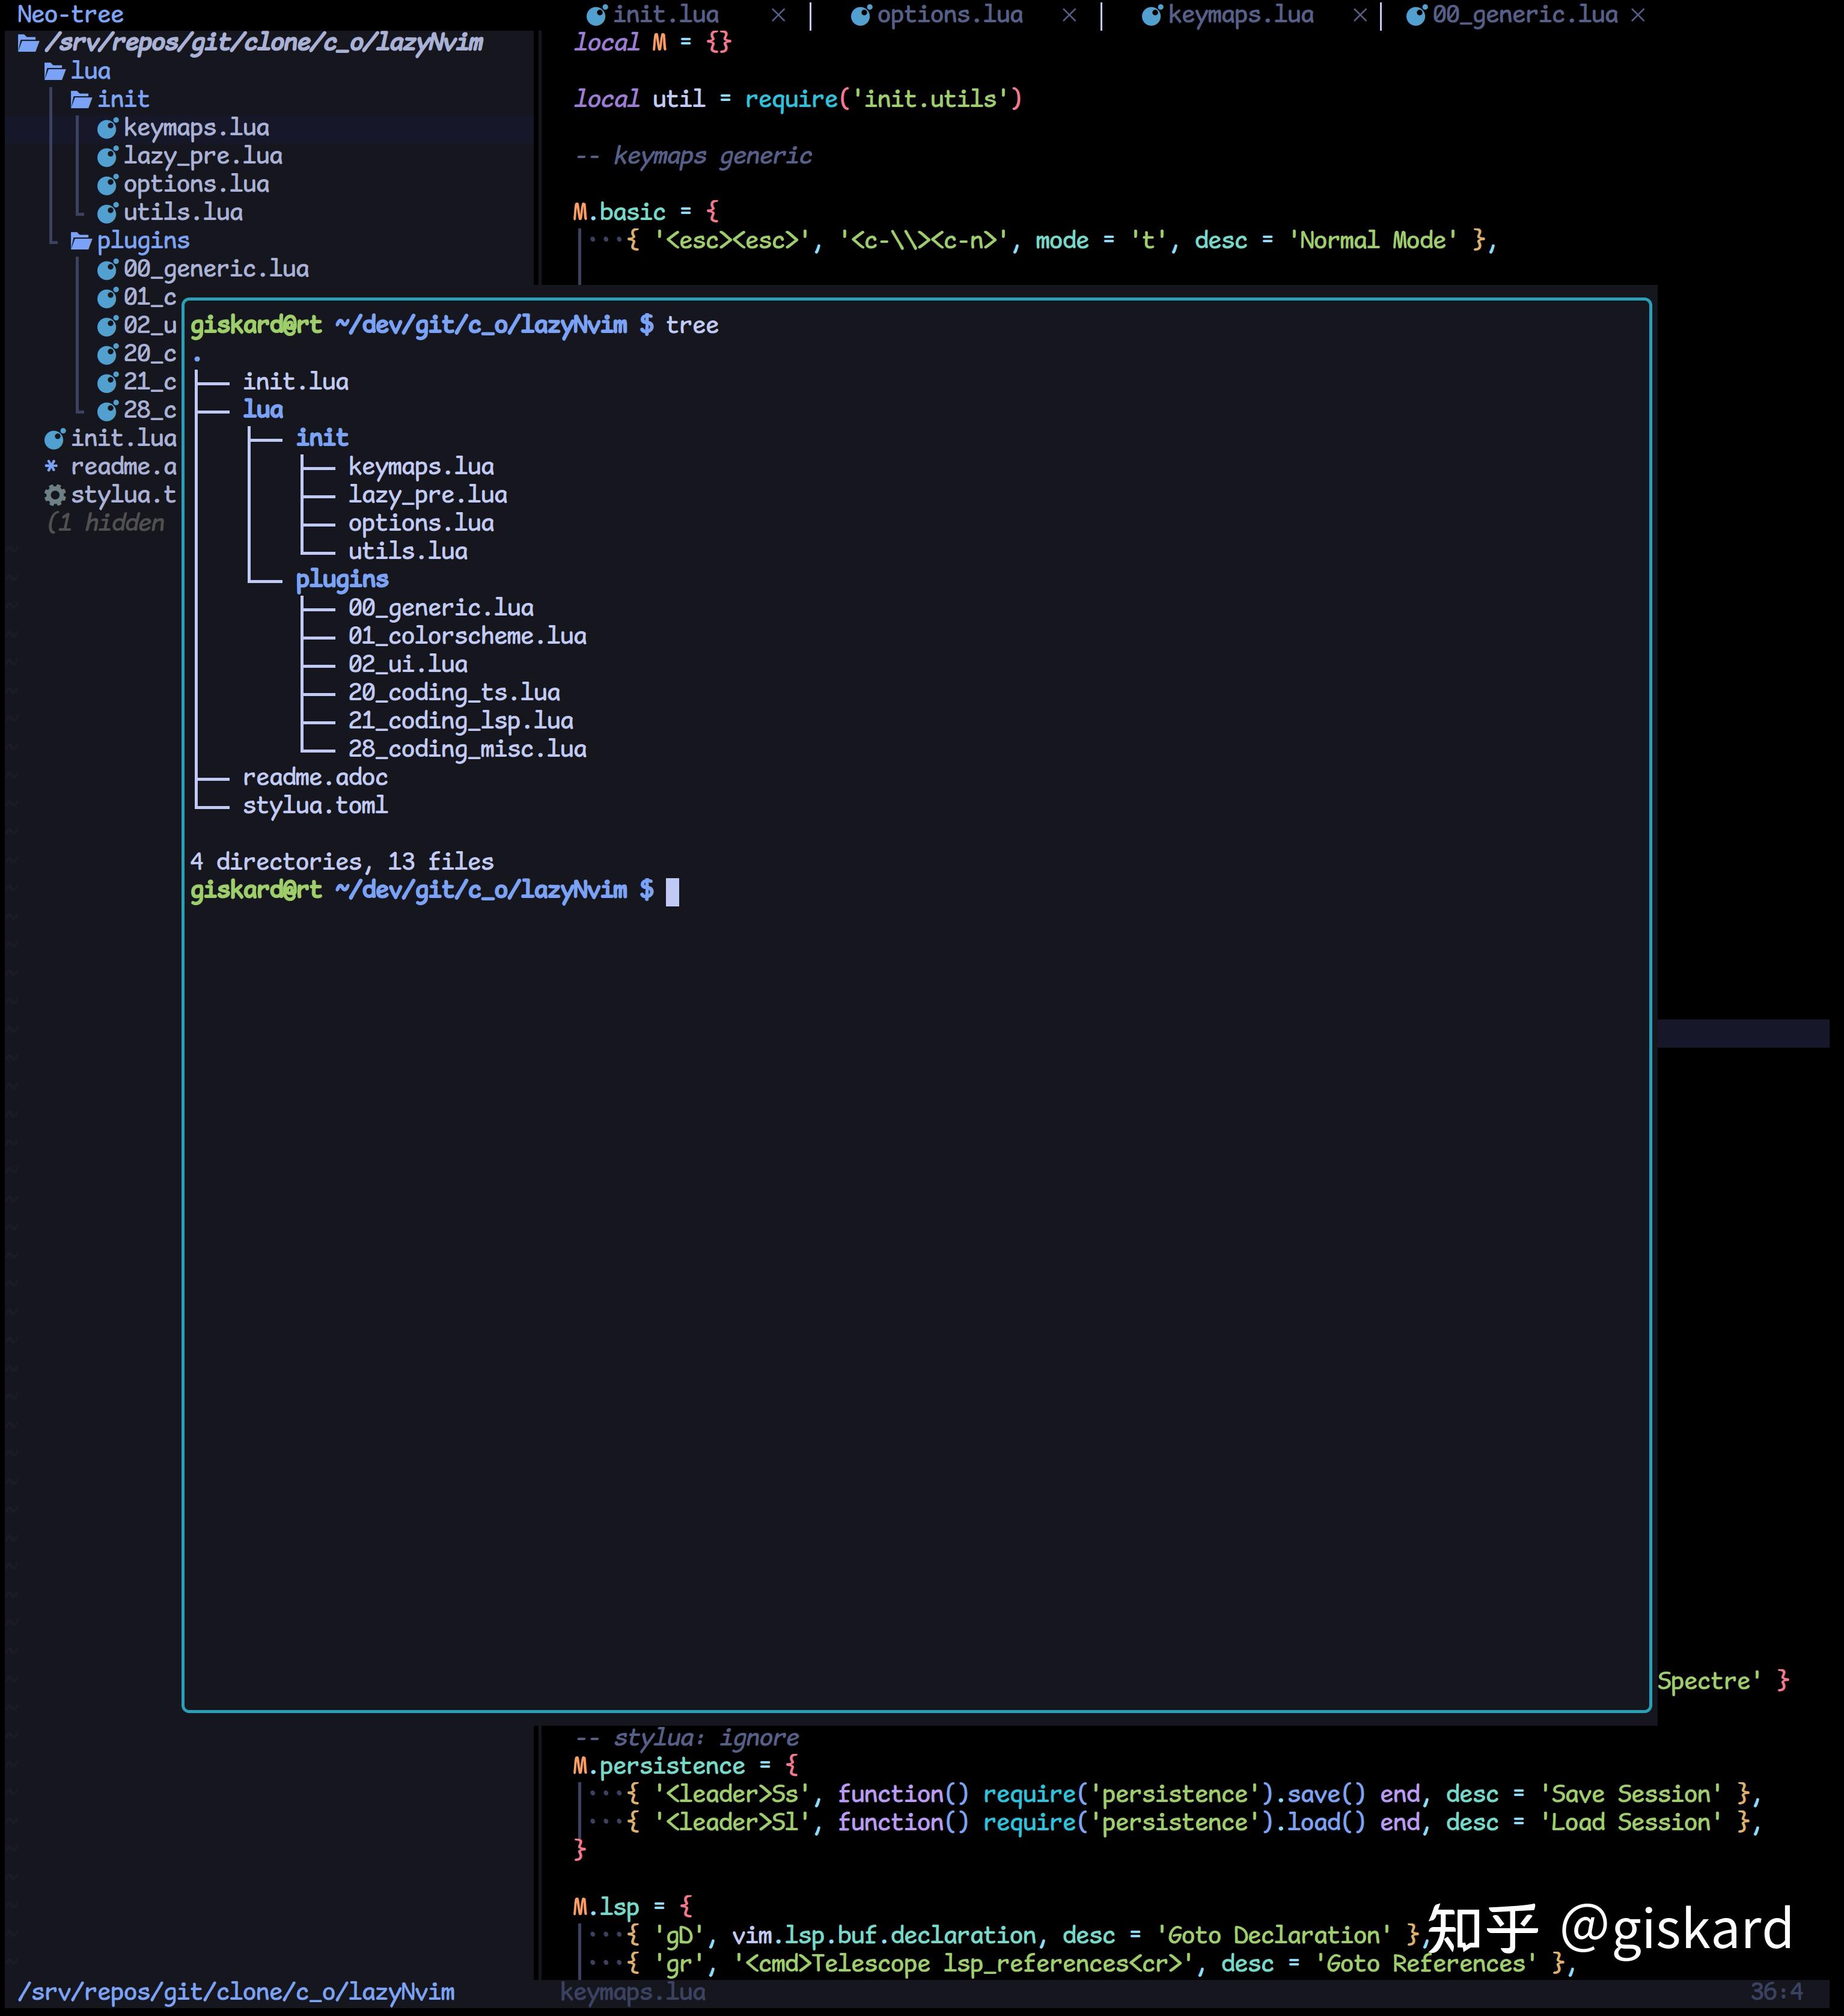Close the options.lua tab with its X
This screenshot has width=1844, height=2016.
coord(1069,14)
